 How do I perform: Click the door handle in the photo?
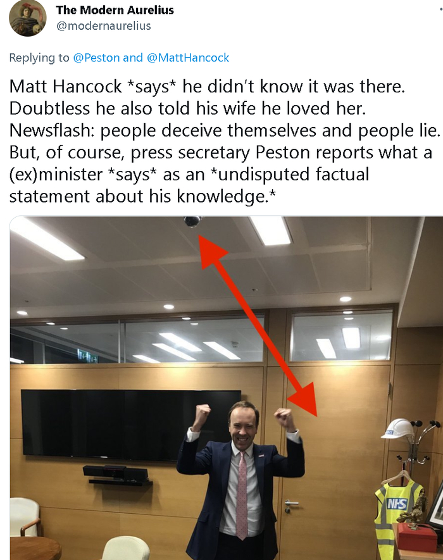[291, 504]
